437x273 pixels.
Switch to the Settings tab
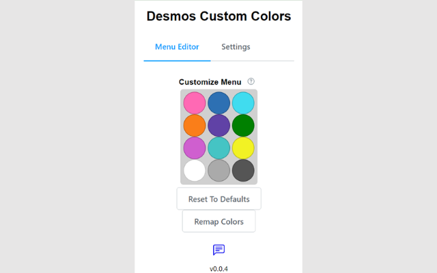point(236,47)
